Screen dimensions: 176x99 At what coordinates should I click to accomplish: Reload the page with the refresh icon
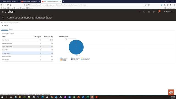(x=8, y=5)
